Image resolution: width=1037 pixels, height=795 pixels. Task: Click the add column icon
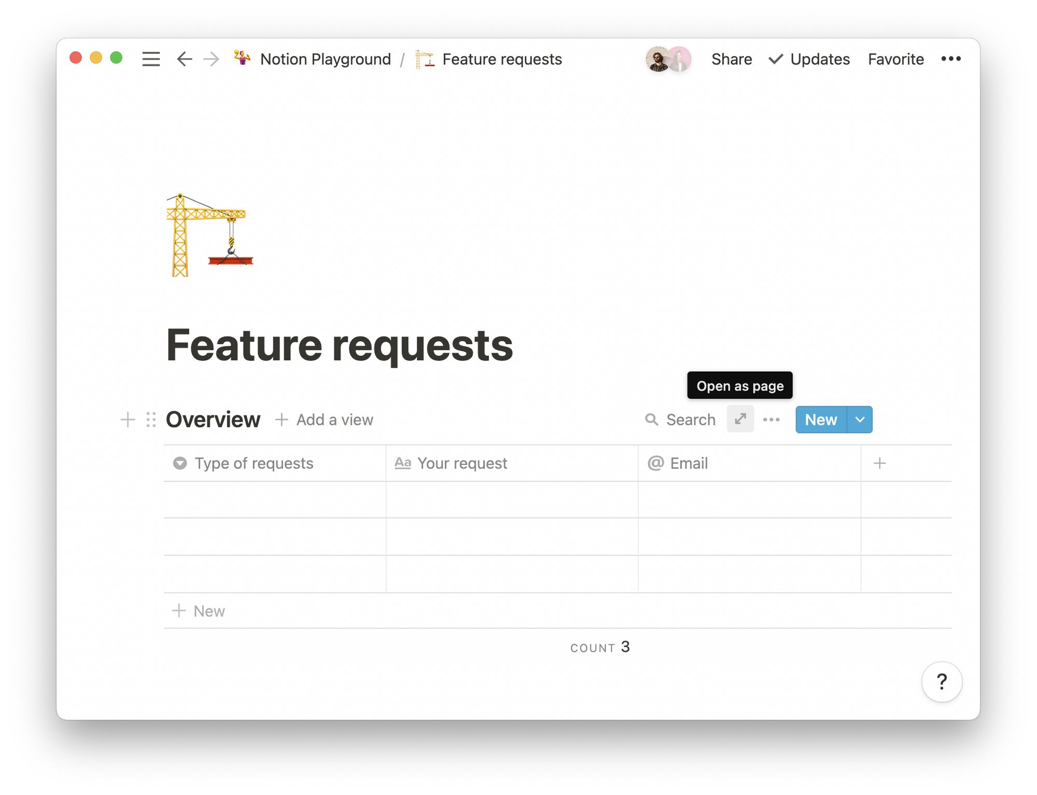pos(880,464)
